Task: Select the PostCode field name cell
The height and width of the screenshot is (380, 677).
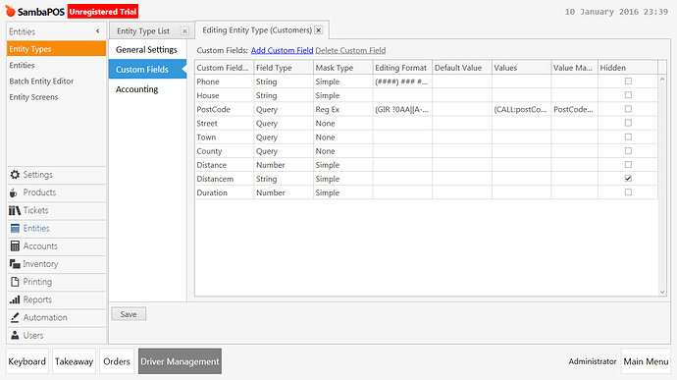Action: click(224, 109)
